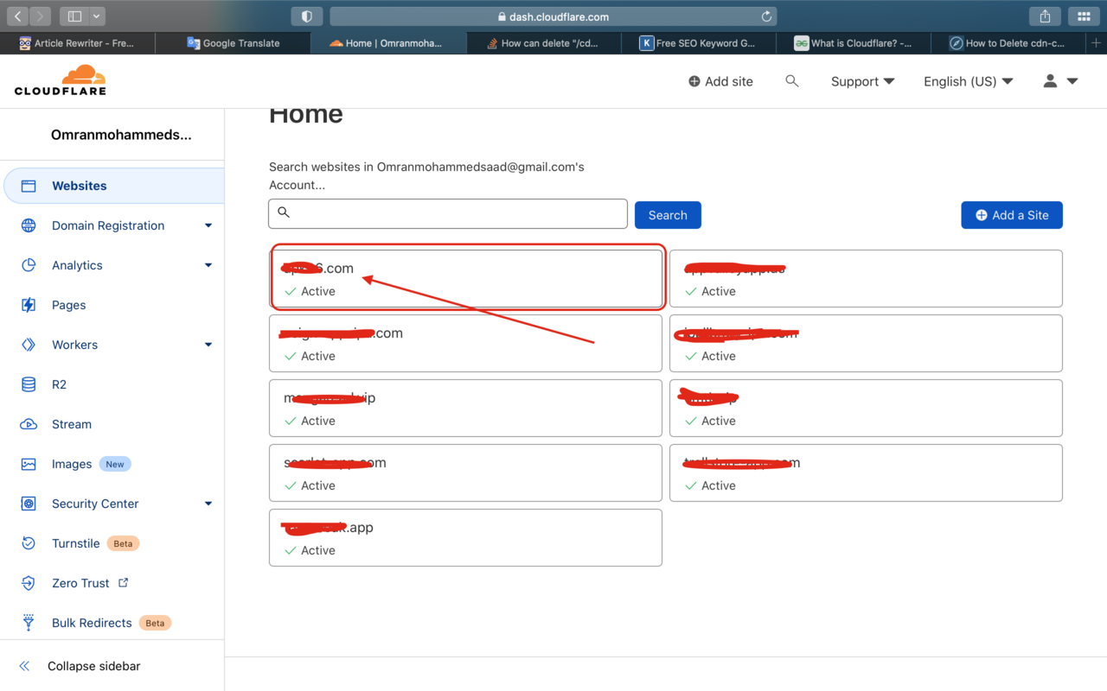Click Add site in top header
This screenshot has height=691, width=1107.
click(x=720, y=81)
